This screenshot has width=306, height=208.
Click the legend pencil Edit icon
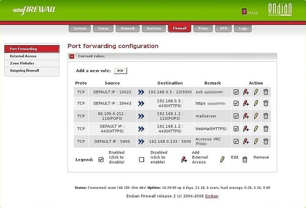(x=222, y=159)
